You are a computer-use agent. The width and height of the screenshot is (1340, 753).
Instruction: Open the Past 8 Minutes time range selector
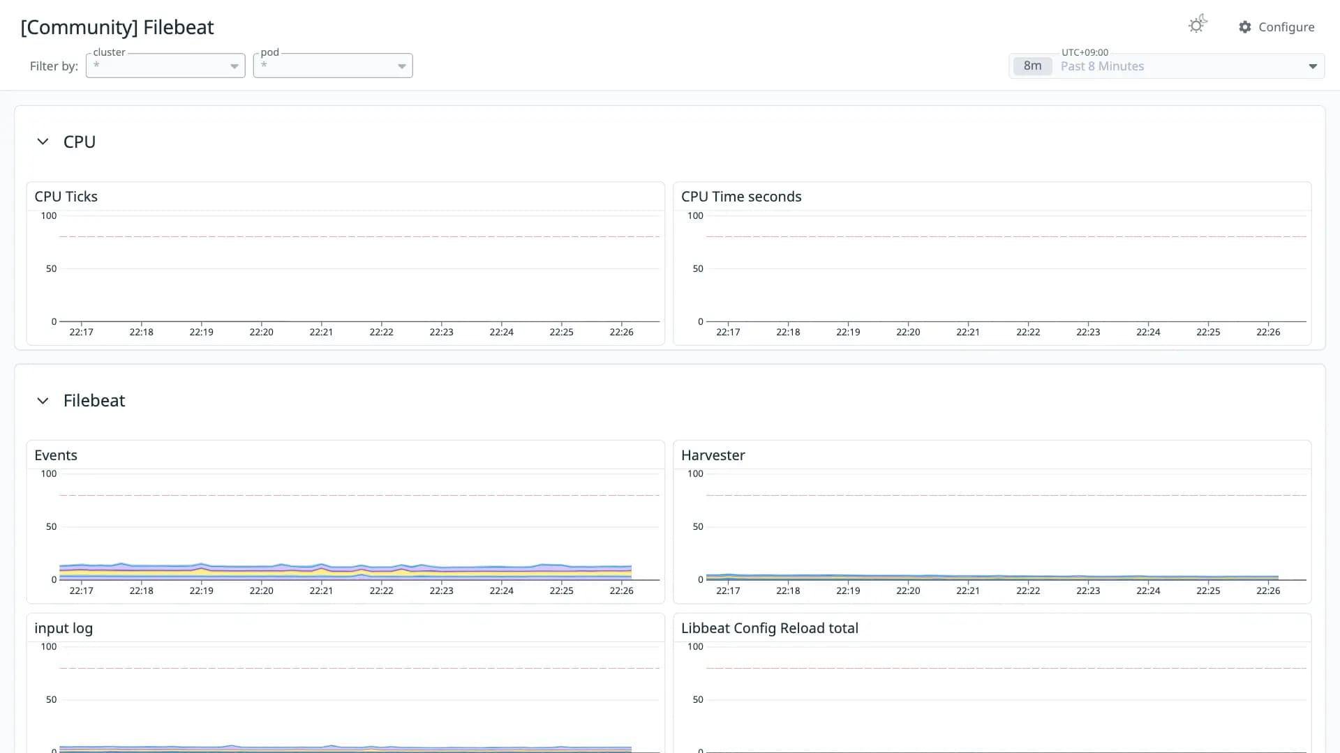1166,66
